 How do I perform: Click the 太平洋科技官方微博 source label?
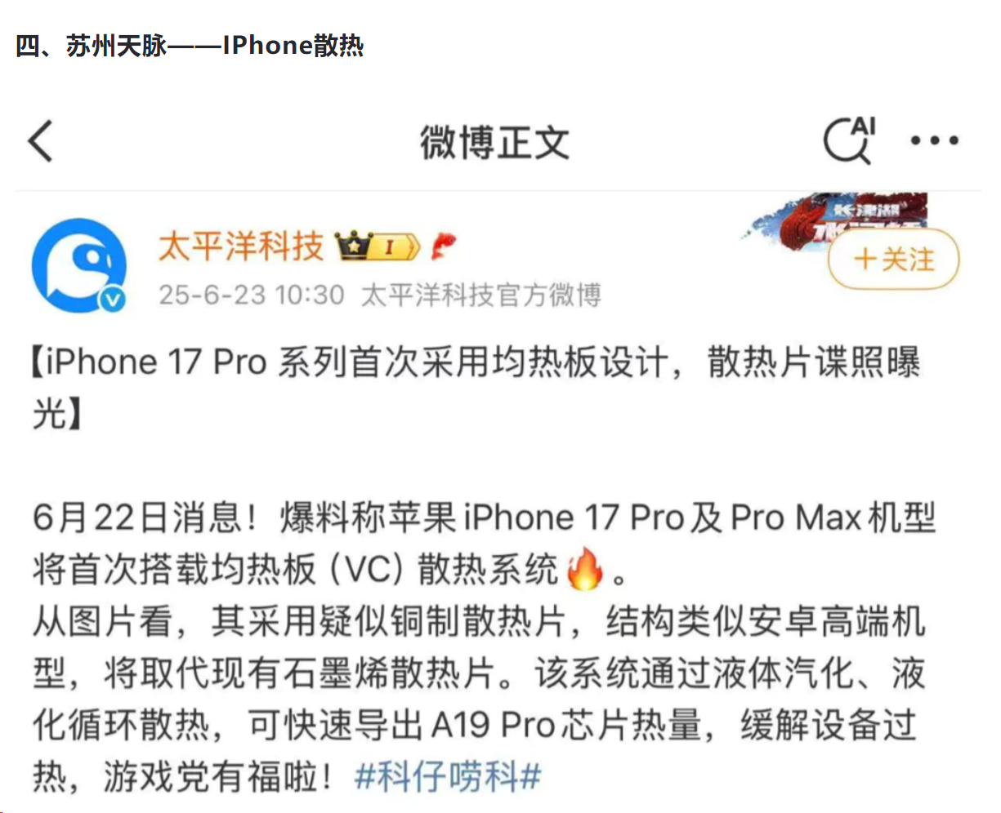[x=480, y=295]
